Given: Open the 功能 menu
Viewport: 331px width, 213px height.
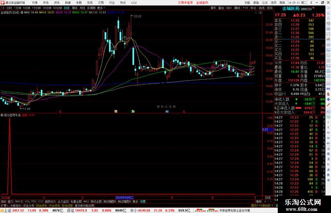Looking at the screenshot, I should coord(247,3).
